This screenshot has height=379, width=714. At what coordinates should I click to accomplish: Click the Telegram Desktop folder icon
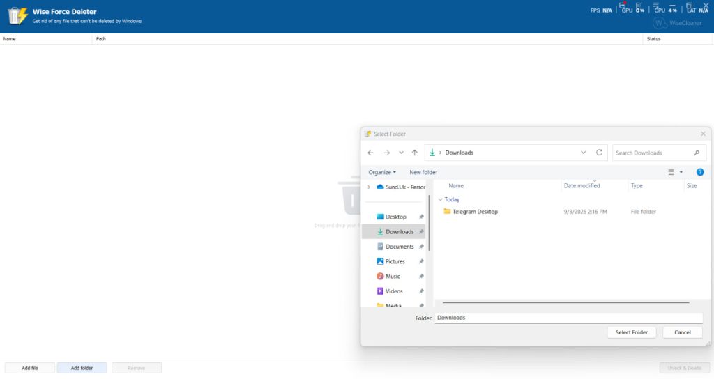(x=447, y=212)
